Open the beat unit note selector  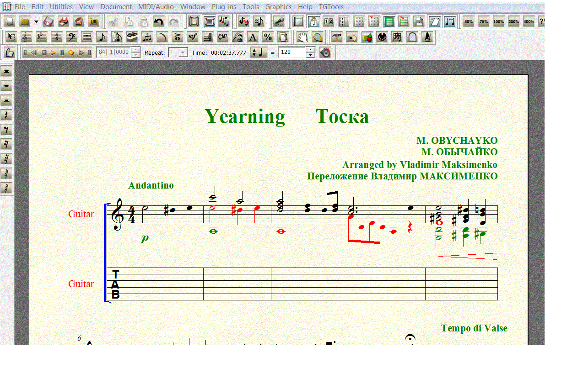259,53
